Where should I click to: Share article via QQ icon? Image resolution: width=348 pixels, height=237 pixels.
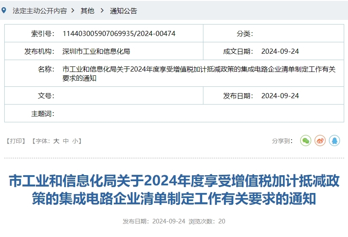[334, 141]
